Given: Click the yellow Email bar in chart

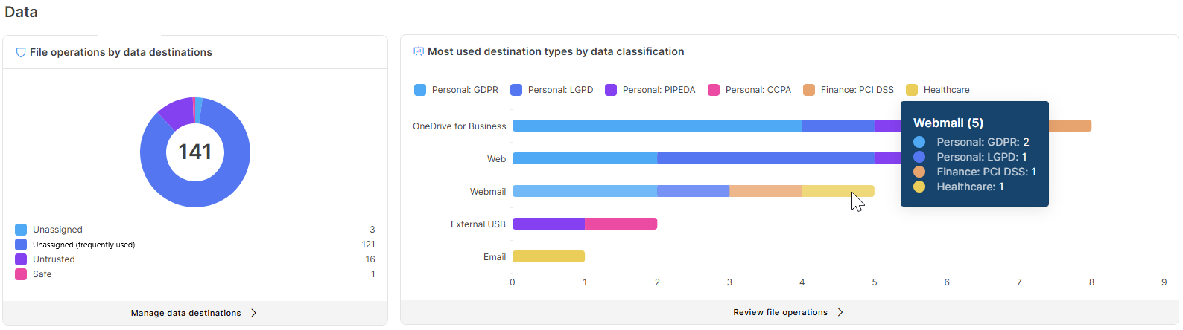Looking at the screenshot, I should 549,256.
